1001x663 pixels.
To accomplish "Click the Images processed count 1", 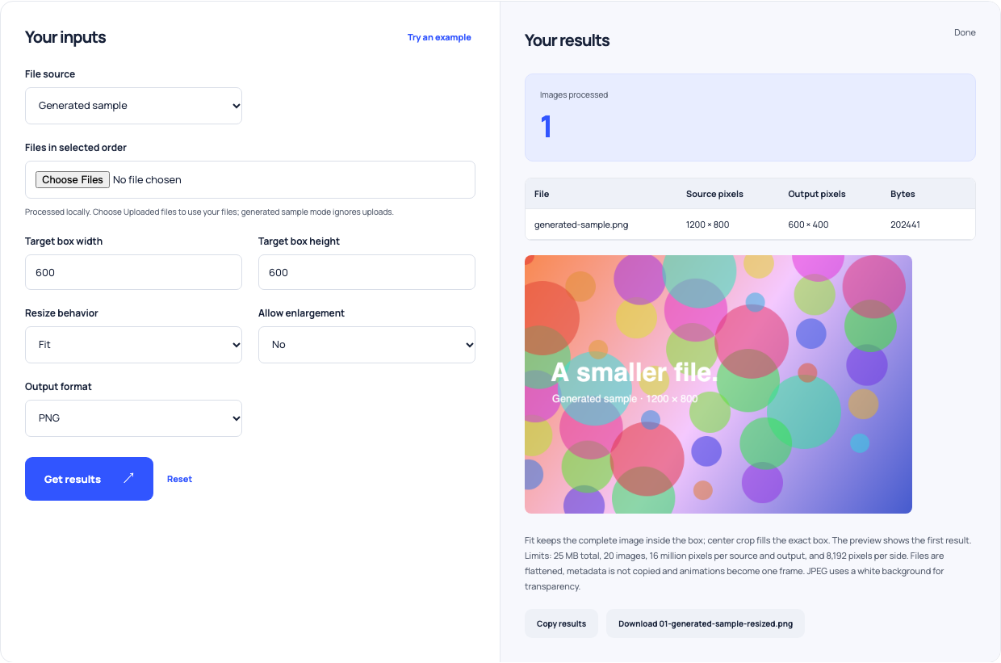I will tap(547, 127).
